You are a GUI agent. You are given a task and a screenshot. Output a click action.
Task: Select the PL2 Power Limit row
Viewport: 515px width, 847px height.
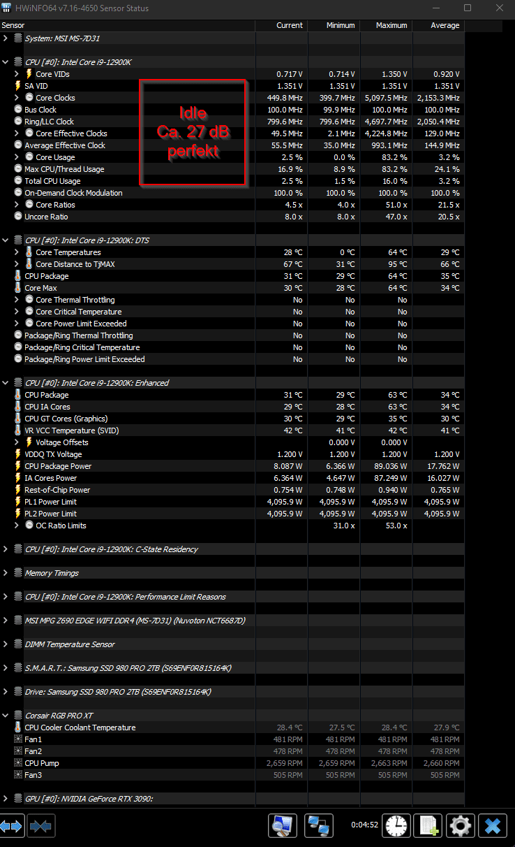(x=232, y=514)
